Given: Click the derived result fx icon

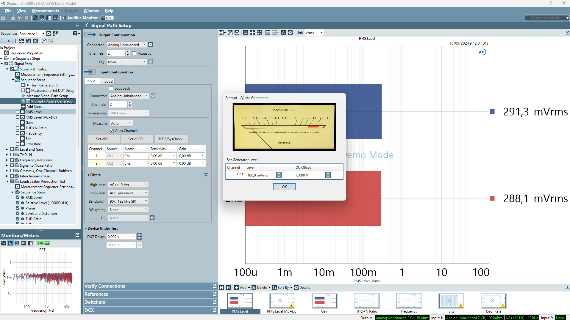Looking at the screenshot, I should 283,33.
